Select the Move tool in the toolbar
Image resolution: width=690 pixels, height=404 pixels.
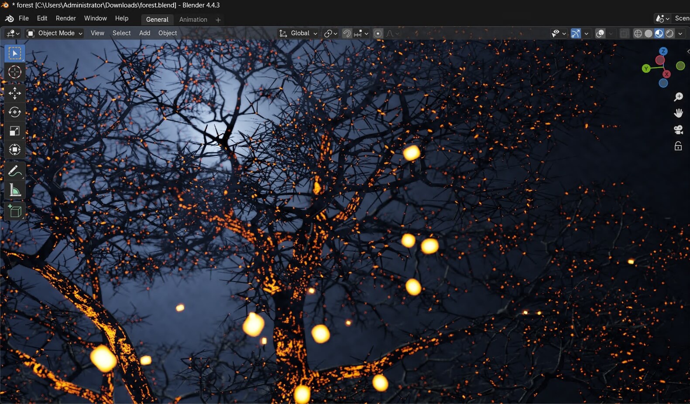(14, 93)
